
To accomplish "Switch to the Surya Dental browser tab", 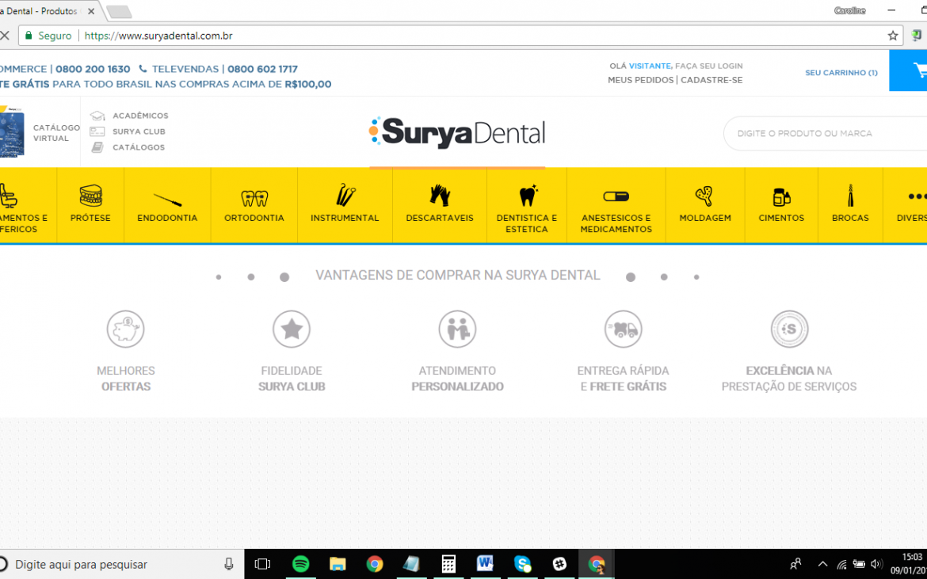I will point(41,11).
